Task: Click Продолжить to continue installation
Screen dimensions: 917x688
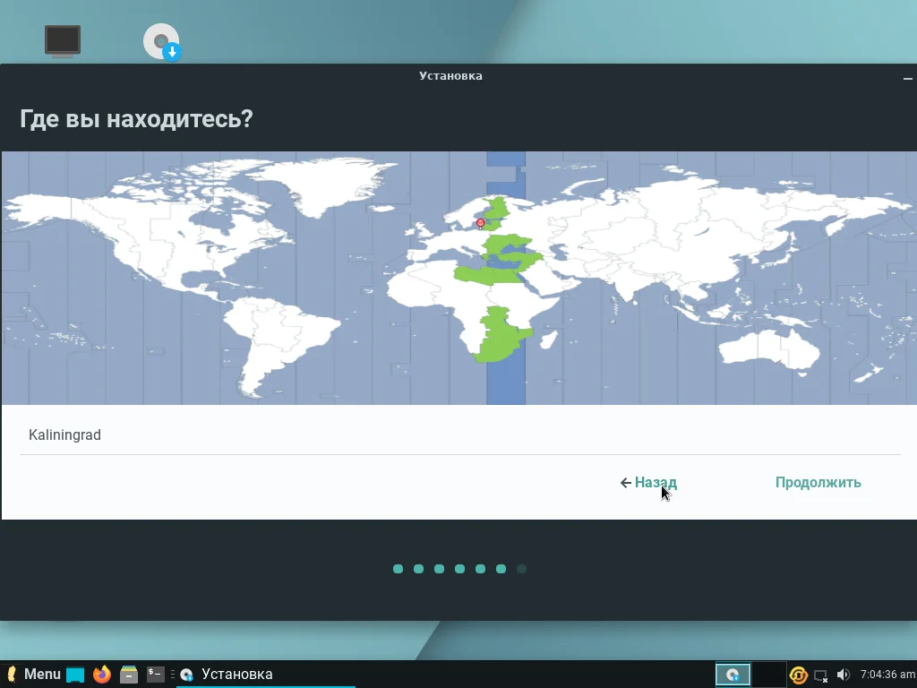Action: pyautogui.click(x=818, y=483)
